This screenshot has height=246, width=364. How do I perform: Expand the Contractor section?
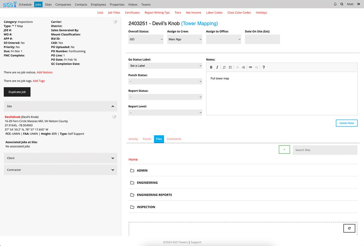point(113,170)
